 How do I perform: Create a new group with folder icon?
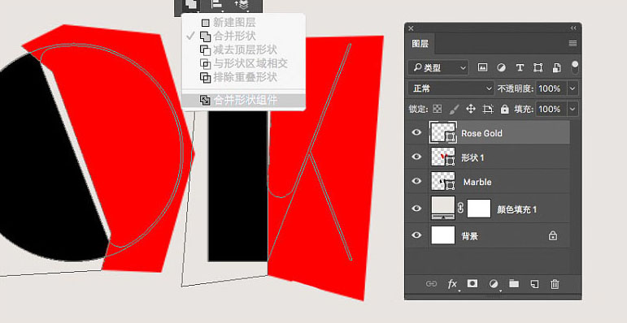coord(514,283)
